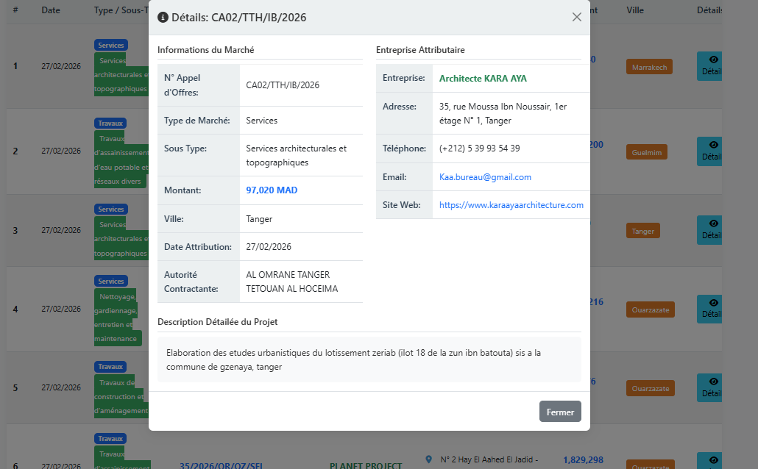Viewport: 758px width, 469px height.
Task: Click the Date column header
Action: point(51,10)
